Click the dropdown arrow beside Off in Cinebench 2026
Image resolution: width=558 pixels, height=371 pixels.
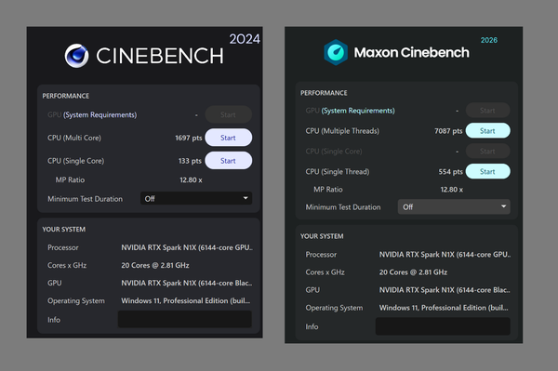(503, 206)
